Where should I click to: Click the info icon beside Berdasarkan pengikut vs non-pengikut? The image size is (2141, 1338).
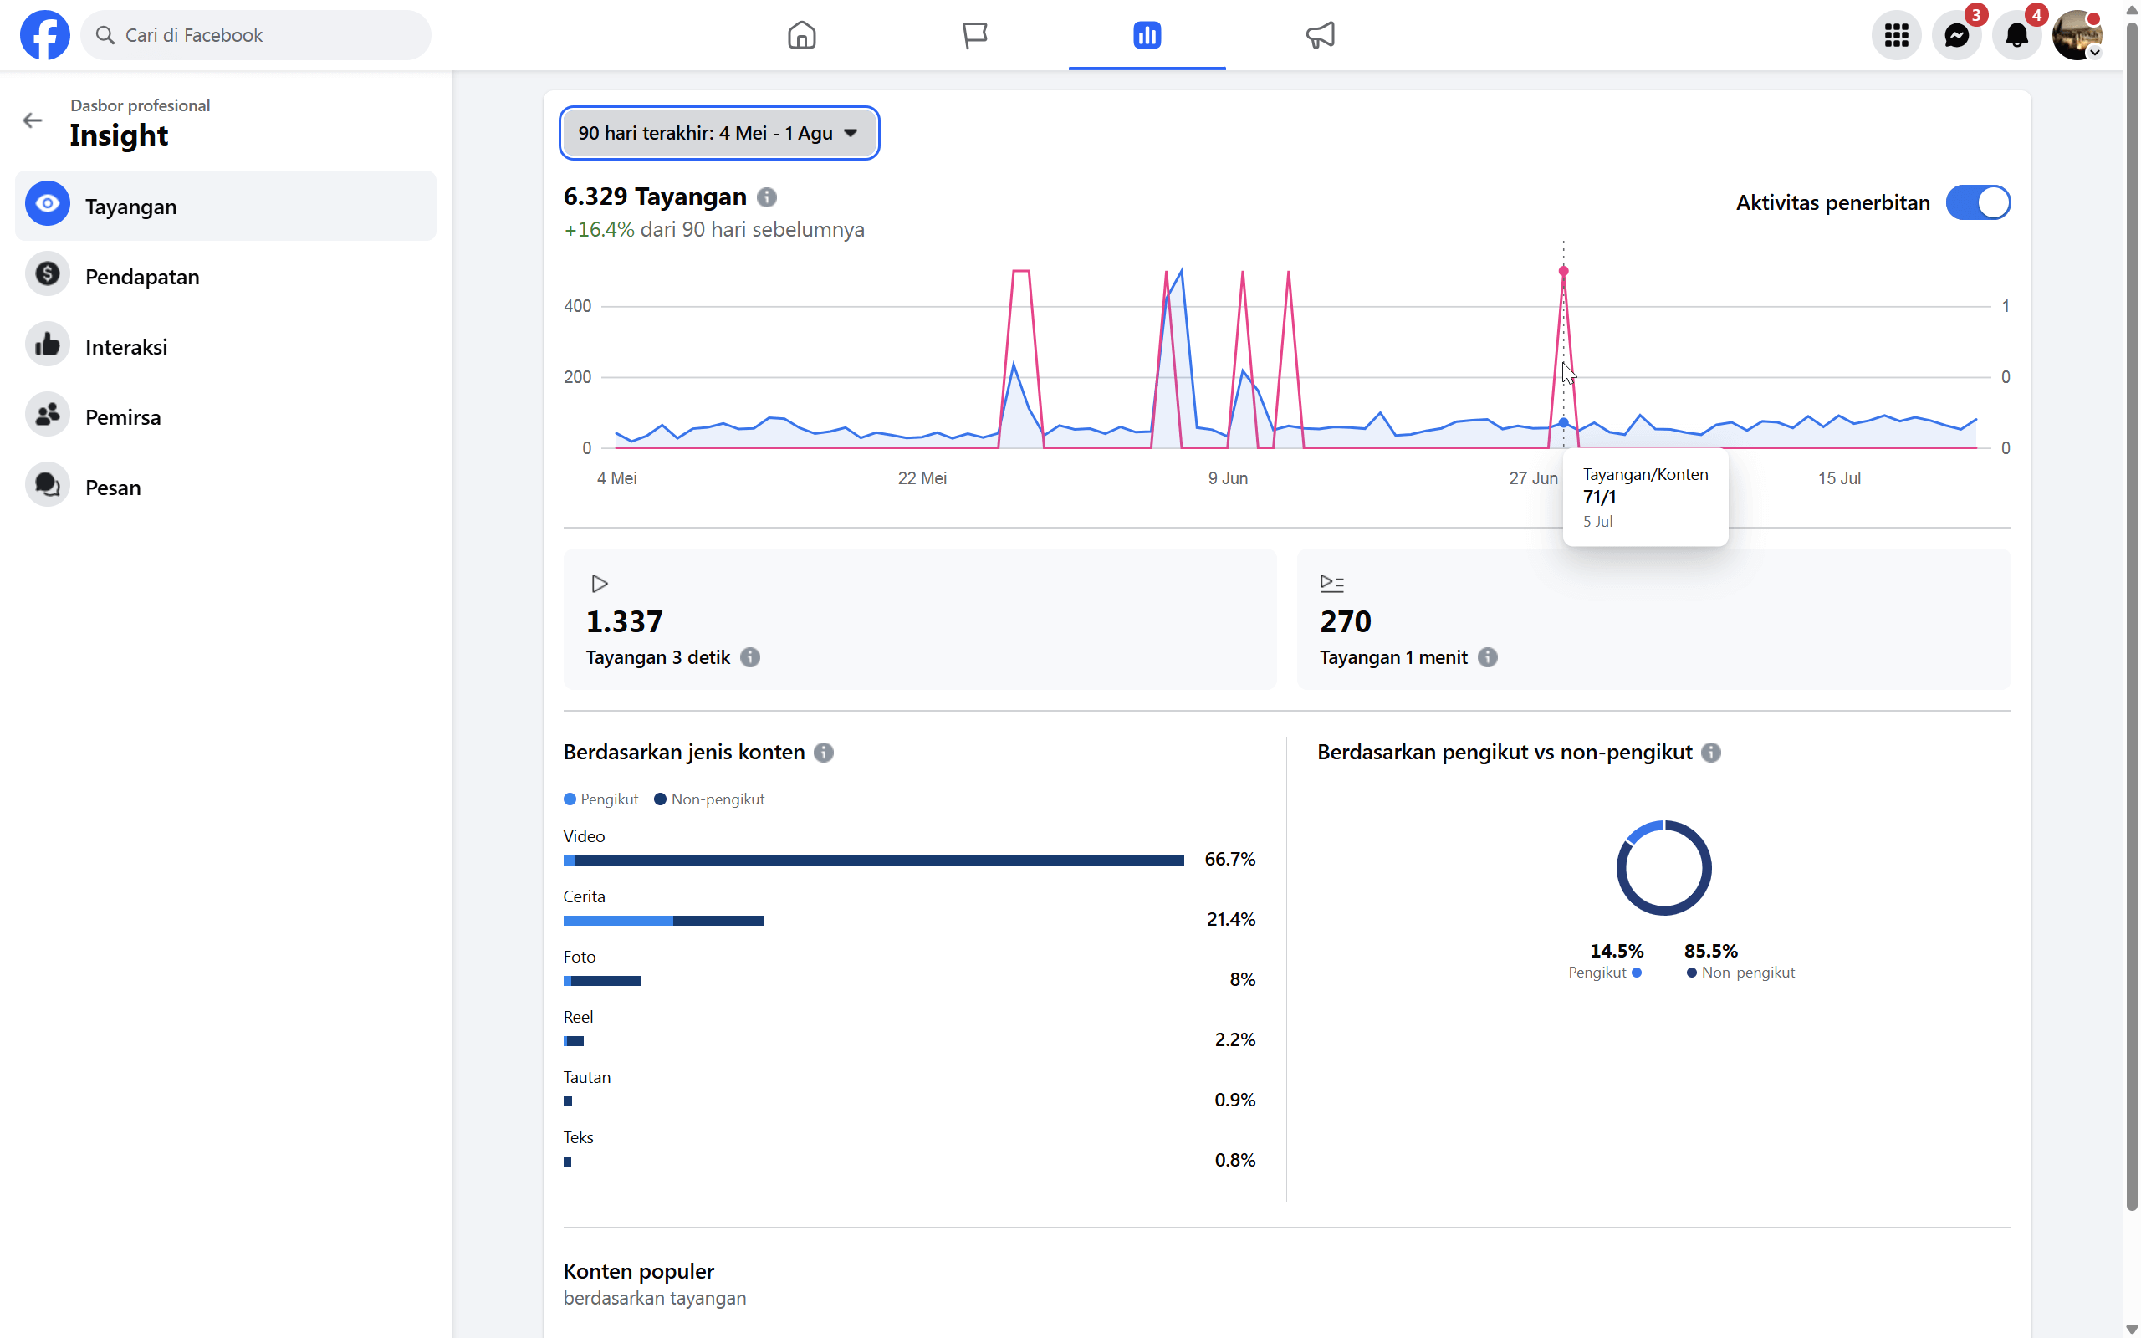(x=1711, y=752)
